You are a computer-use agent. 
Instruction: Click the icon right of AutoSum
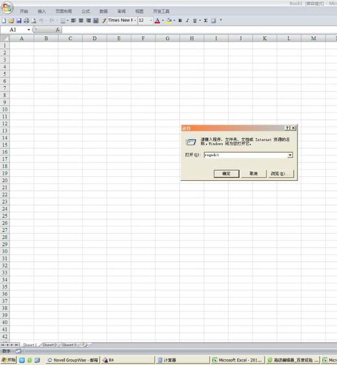[x=214, y=21]
